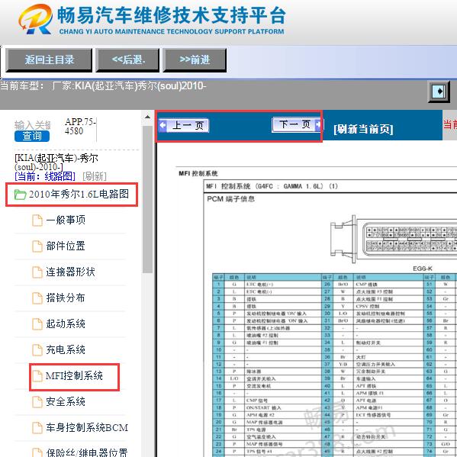Click the 查询 search button
The height and width of the screenshot is (457, 457).
coord(32,136)
